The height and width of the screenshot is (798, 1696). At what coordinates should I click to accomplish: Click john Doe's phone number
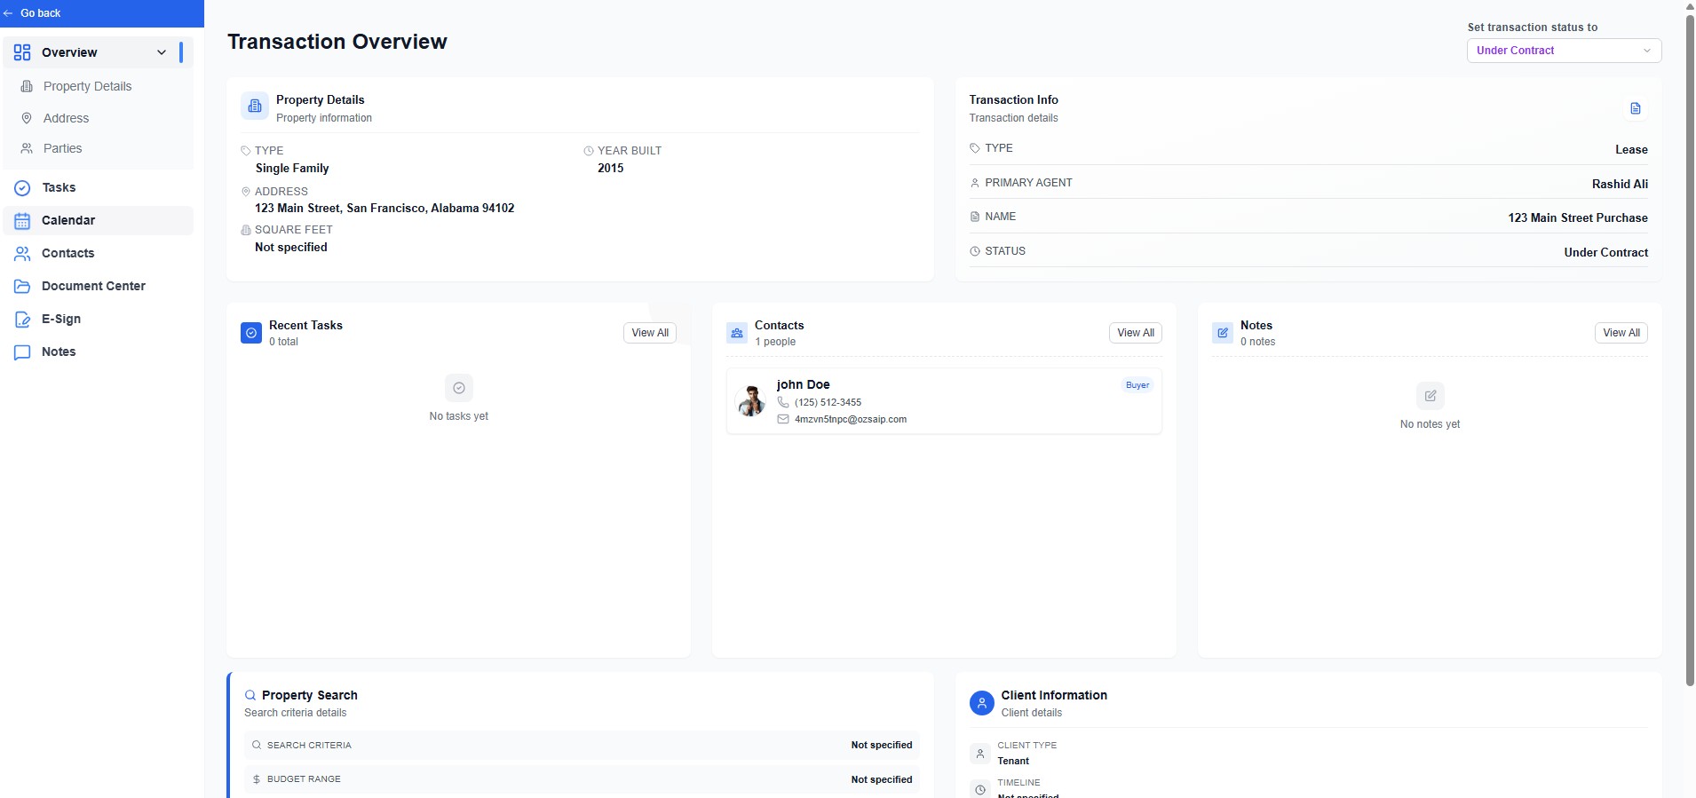pos(828,402)
